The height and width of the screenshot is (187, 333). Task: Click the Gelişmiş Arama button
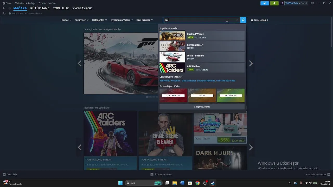[202, 107]
